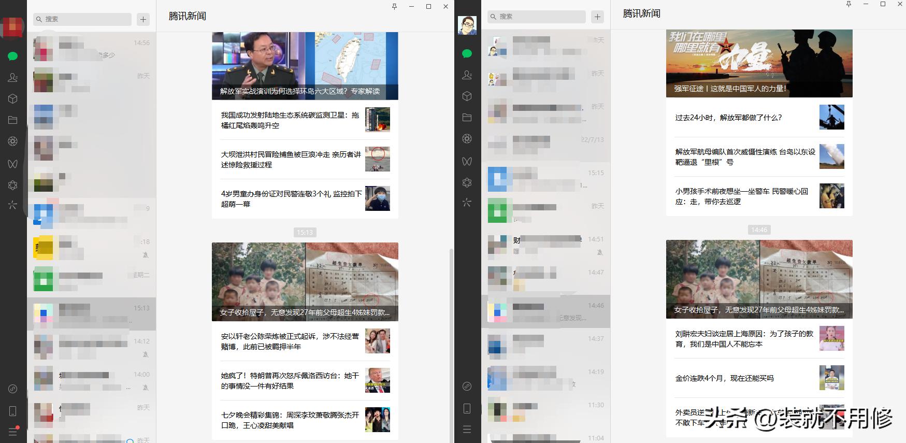Viewport: 906px width, 443px height.
Task: Click the 搜索 field in left window
Action: (82, 19)
